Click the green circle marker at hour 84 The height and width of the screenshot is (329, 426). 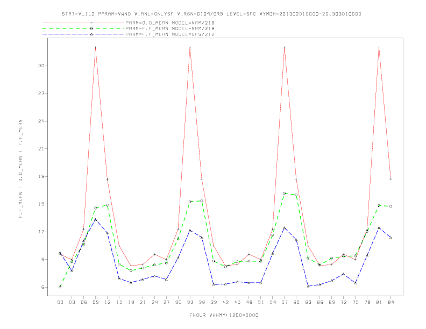coord(390,206)
